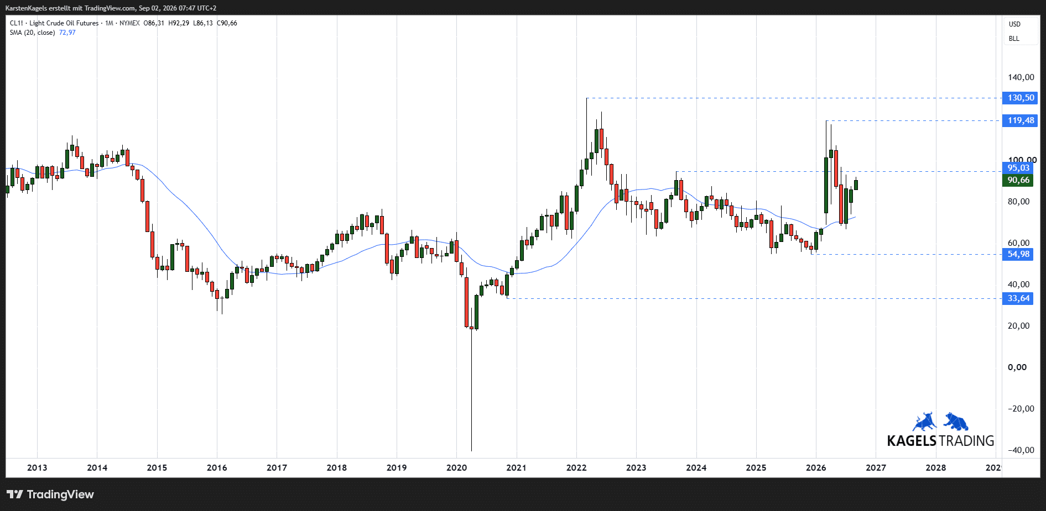Click the TradingView logo at bottom left

tap(50, 494)
